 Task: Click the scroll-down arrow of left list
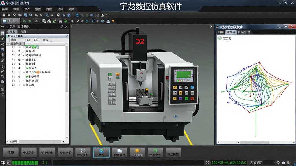(67, 138)
